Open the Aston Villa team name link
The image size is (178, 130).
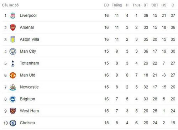click(x=30, y=40)
